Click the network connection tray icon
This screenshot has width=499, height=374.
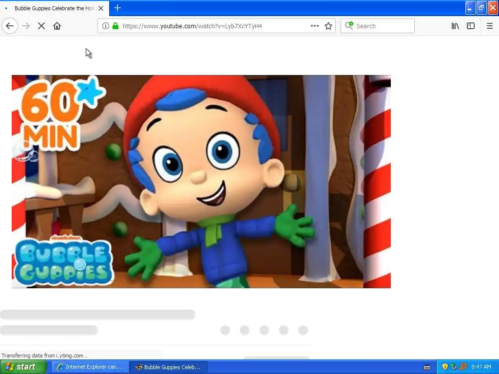click(454, 367)
